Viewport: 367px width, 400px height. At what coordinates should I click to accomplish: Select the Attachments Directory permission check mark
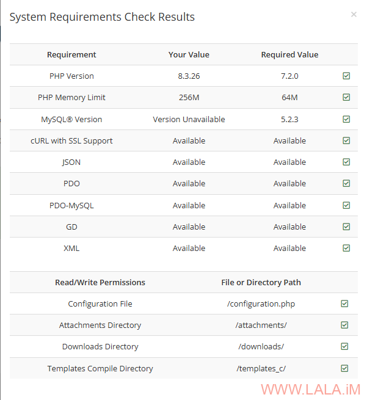344,325
